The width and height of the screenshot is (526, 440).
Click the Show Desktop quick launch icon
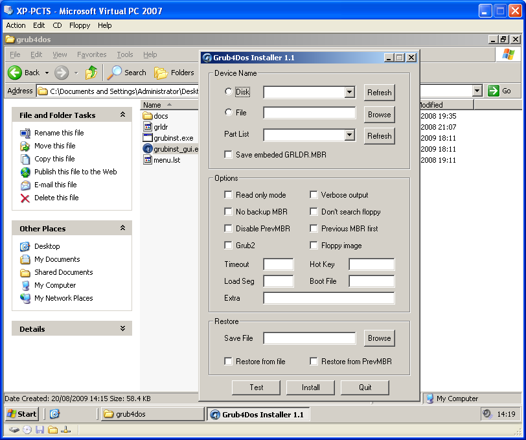click(54, 414)
